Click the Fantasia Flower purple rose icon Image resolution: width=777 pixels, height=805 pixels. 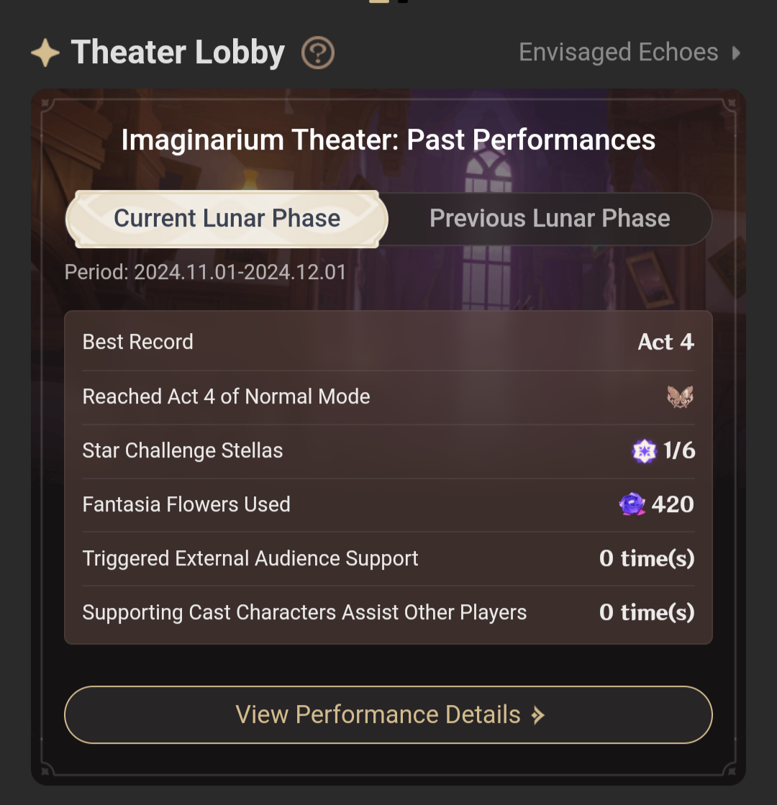point(632,504)
